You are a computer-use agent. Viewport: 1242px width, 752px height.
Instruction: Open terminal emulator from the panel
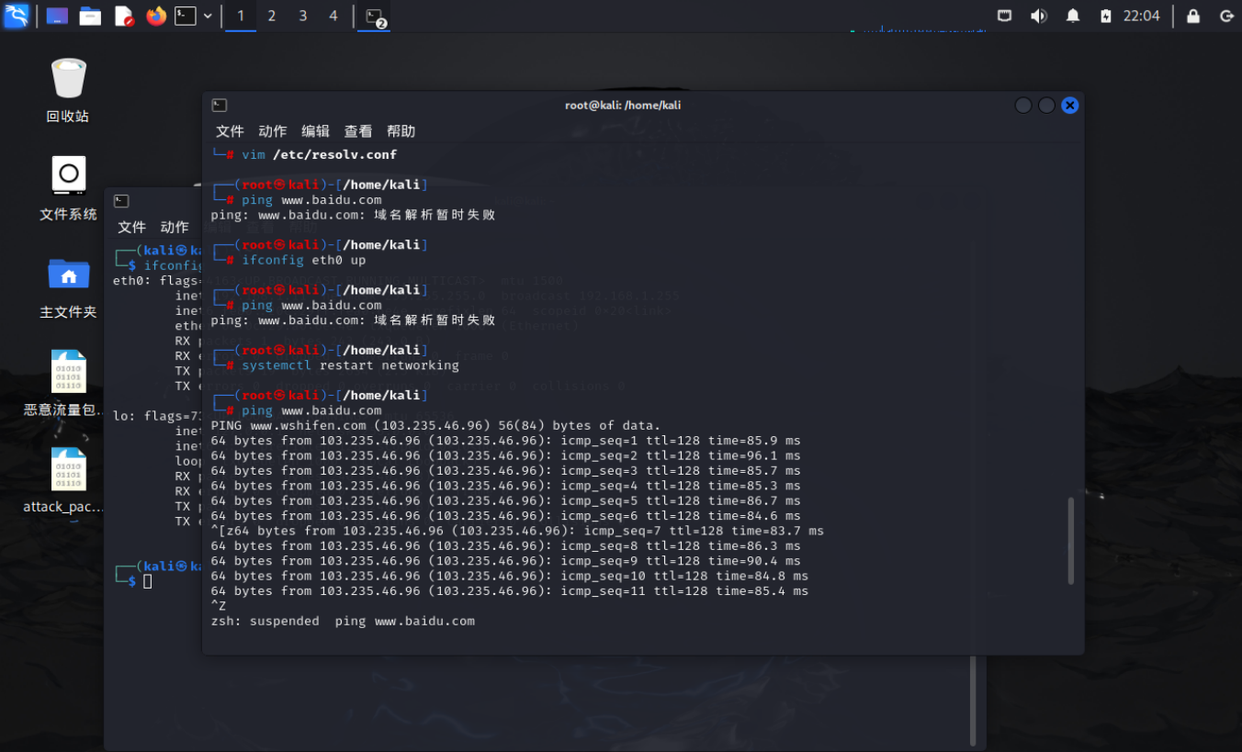click(x=186, y=16)
